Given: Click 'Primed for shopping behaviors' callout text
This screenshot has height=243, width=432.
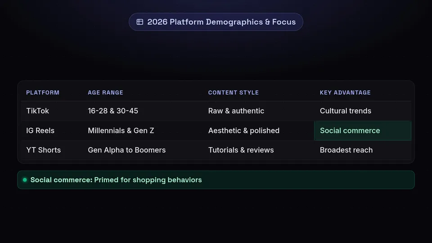Looking at the screenshot, I should click(x=148, y=180).
